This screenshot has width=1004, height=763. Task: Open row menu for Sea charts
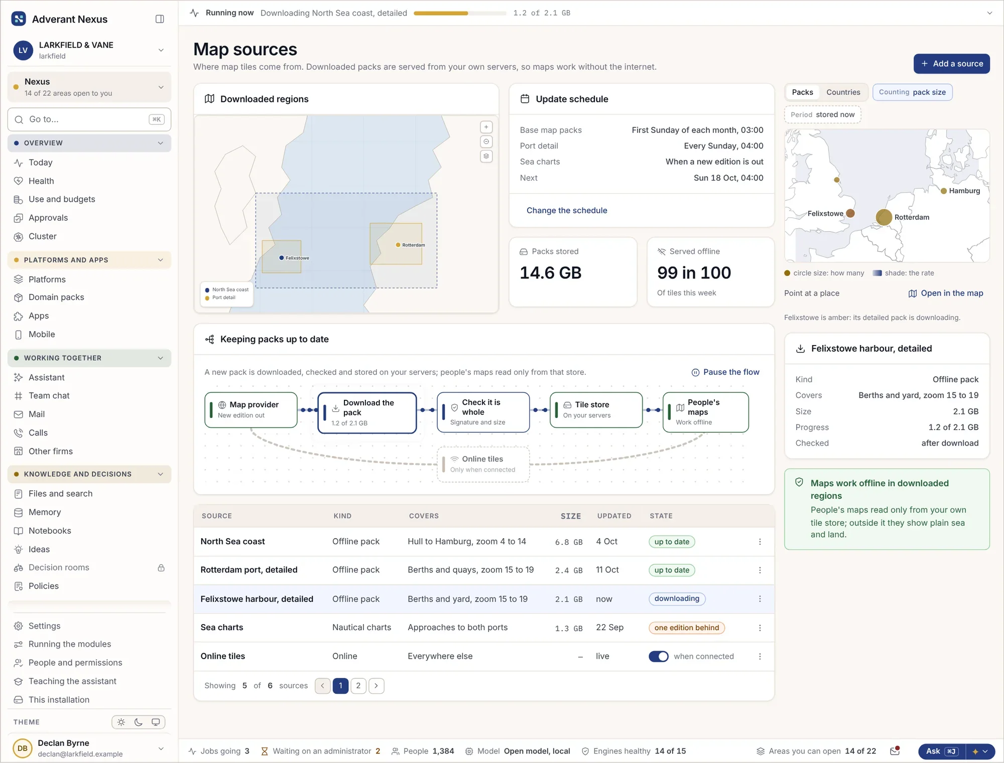[760, 628]
